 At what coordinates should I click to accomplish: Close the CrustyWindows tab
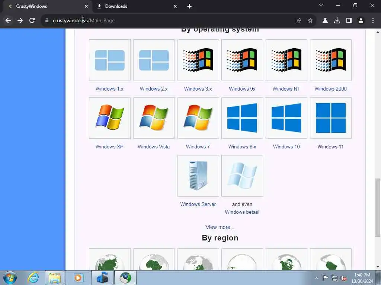point(86,6)
